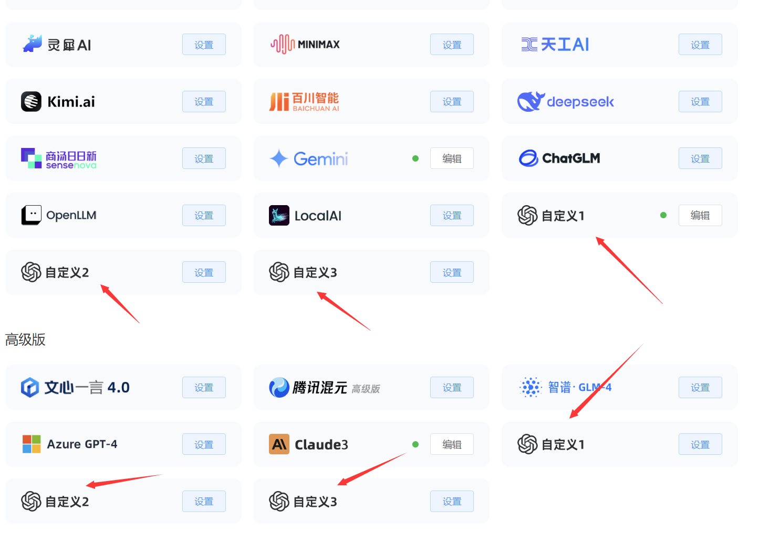
Task: Open 设置 for 自定义3 in the 高级版 section
Action: coord(452,501)
